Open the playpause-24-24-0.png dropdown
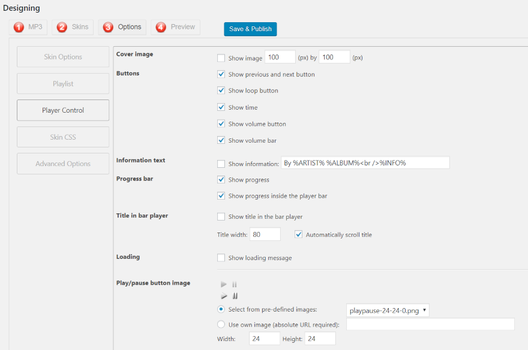 click(388, 310)
